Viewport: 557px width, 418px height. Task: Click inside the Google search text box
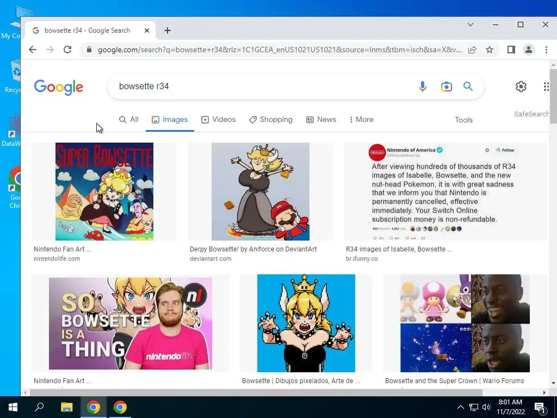coord(263,87)
